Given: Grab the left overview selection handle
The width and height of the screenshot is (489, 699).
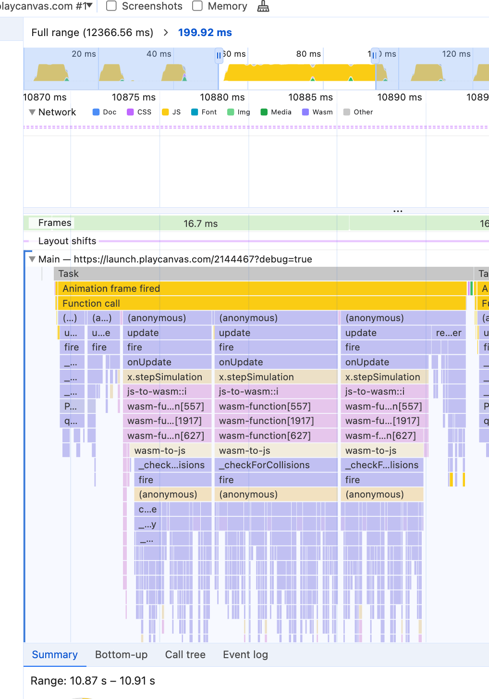Looking at the screenshot, I should tap(219, 55).
